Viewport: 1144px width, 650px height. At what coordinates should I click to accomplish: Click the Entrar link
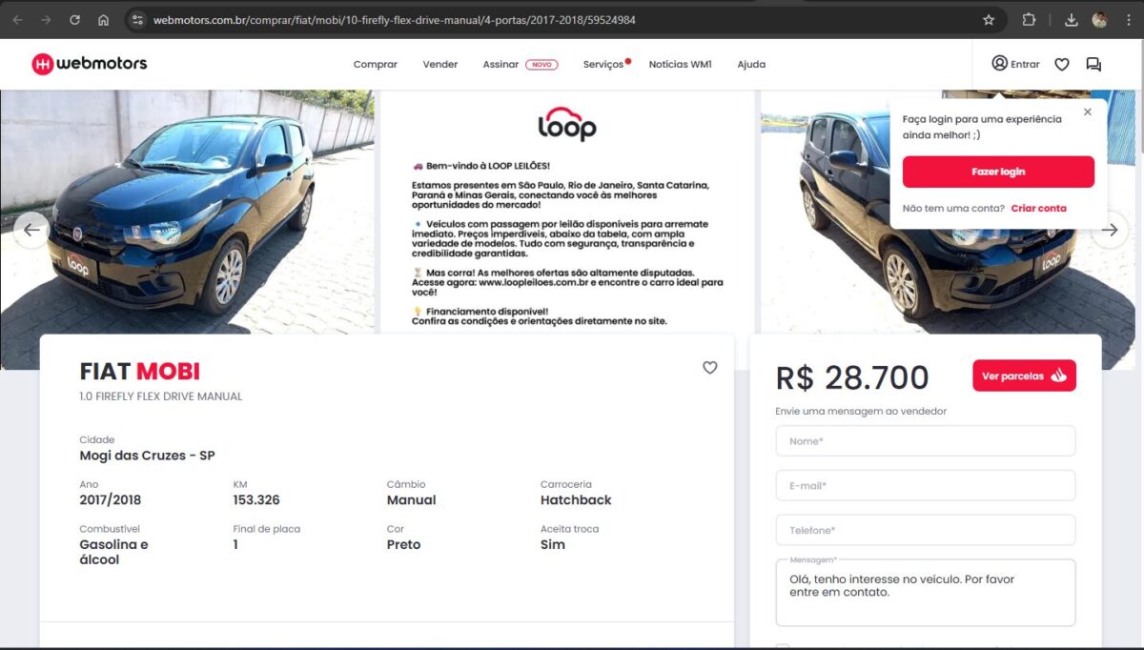pos(1025,64)
